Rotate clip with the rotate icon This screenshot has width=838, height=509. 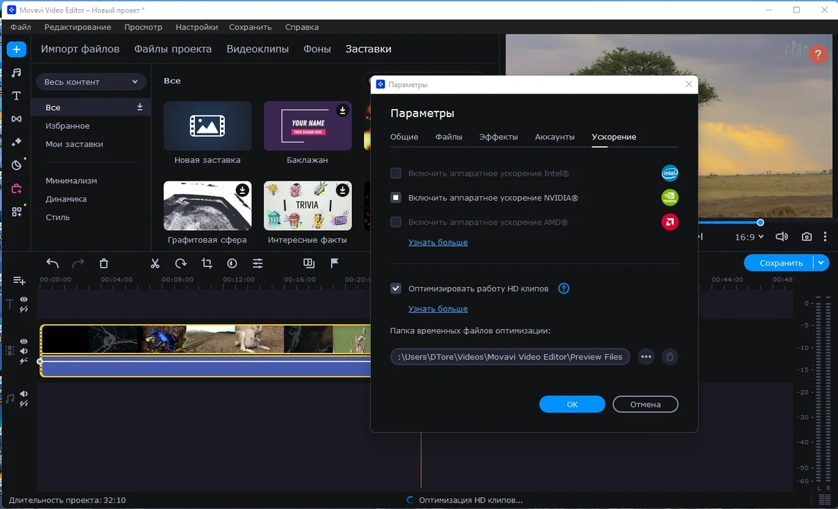point(181,263)
